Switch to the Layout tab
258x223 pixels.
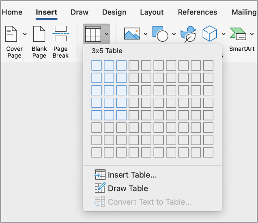[152, 12]
